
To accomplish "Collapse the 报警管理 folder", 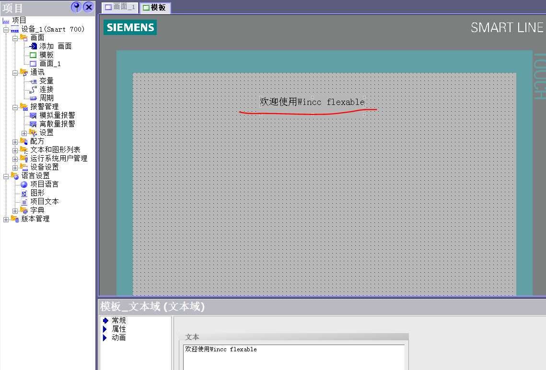I will click(x=15, y=107).
